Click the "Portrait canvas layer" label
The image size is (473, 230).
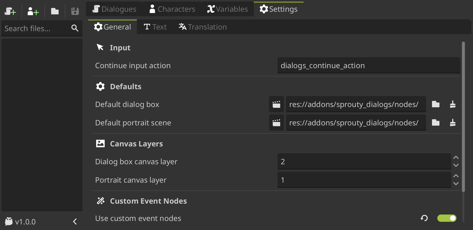pos(131,180)
